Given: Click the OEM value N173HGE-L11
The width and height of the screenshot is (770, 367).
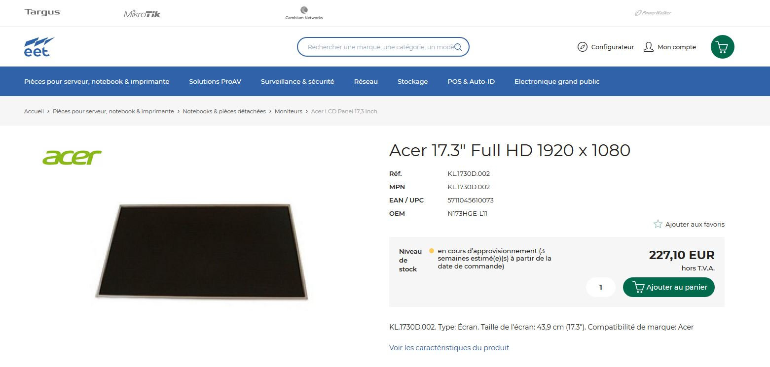Looking at the screenshot, I should (467, 213).
